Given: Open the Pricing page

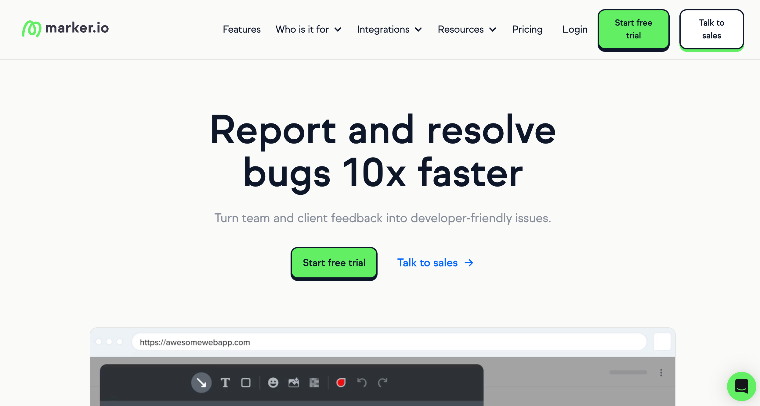Looking at the screenshot, I should pos(527,29).
